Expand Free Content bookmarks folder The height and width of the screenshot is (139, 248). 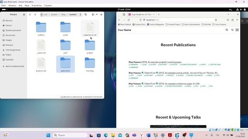click(x=219, y=24)
